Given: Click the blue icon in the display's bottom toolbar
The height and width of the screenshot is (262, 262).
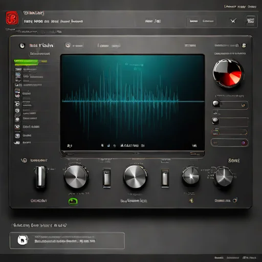Looking at the screenshot, I should coord(108,145).
